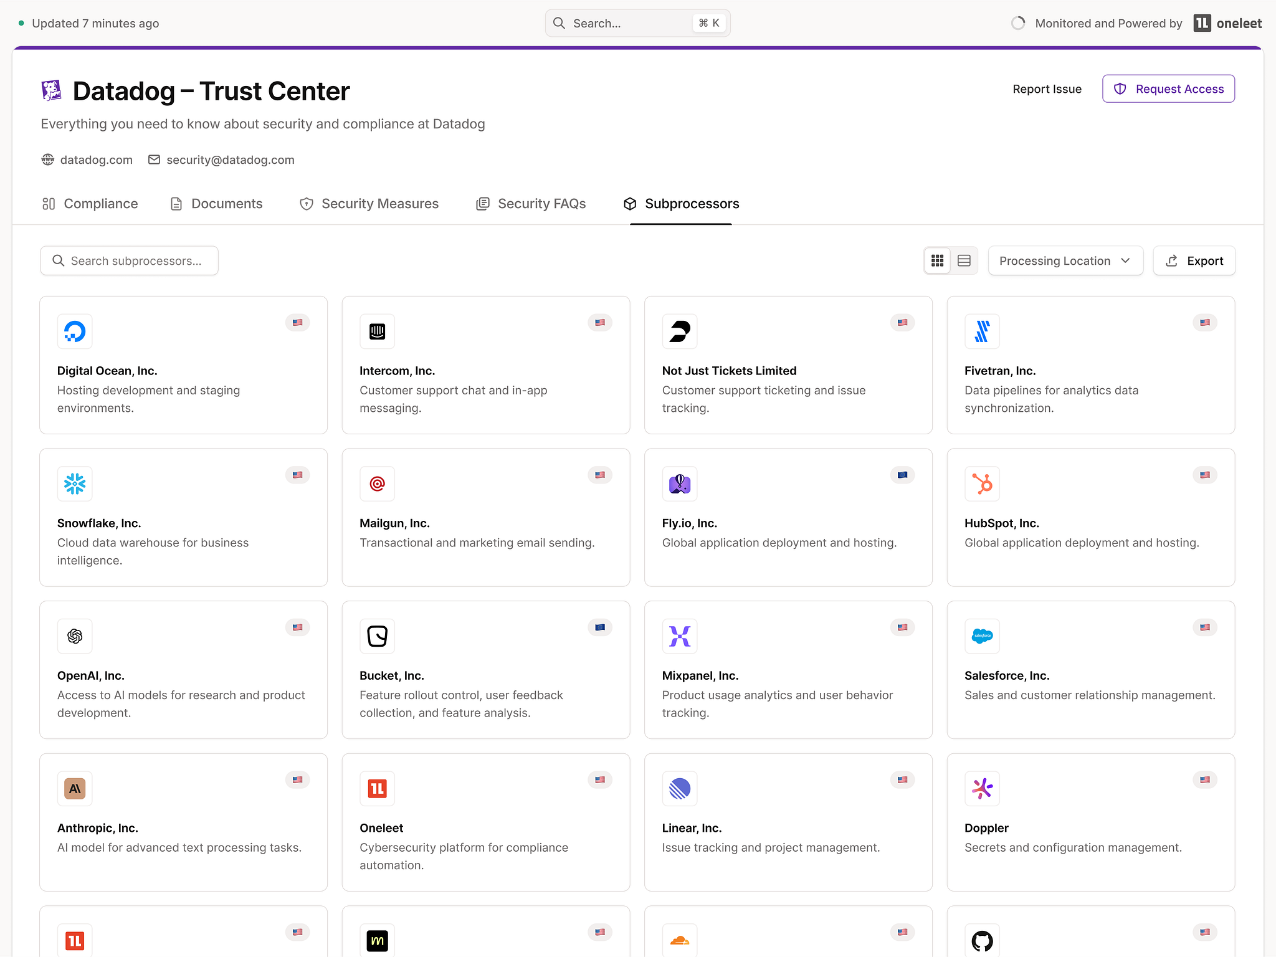Click the Doppler logo icon

coord(982,789)
